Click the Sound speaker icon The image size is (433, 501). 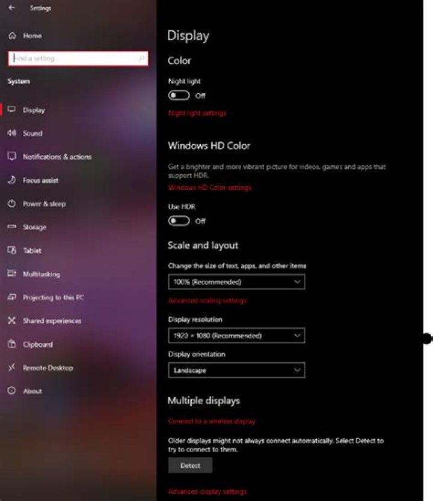pos(12,133)
